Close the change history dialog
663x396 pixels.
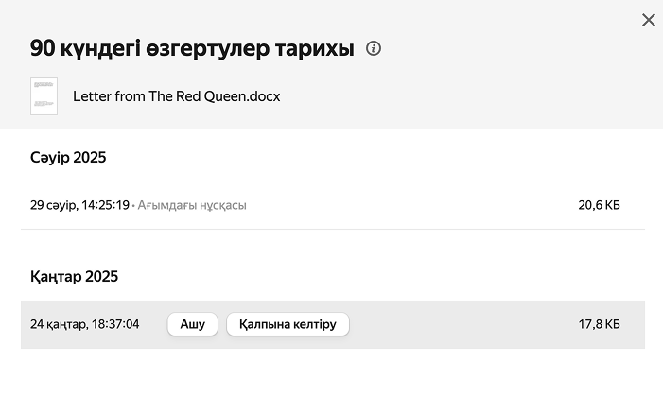click(x=649, y=20)
